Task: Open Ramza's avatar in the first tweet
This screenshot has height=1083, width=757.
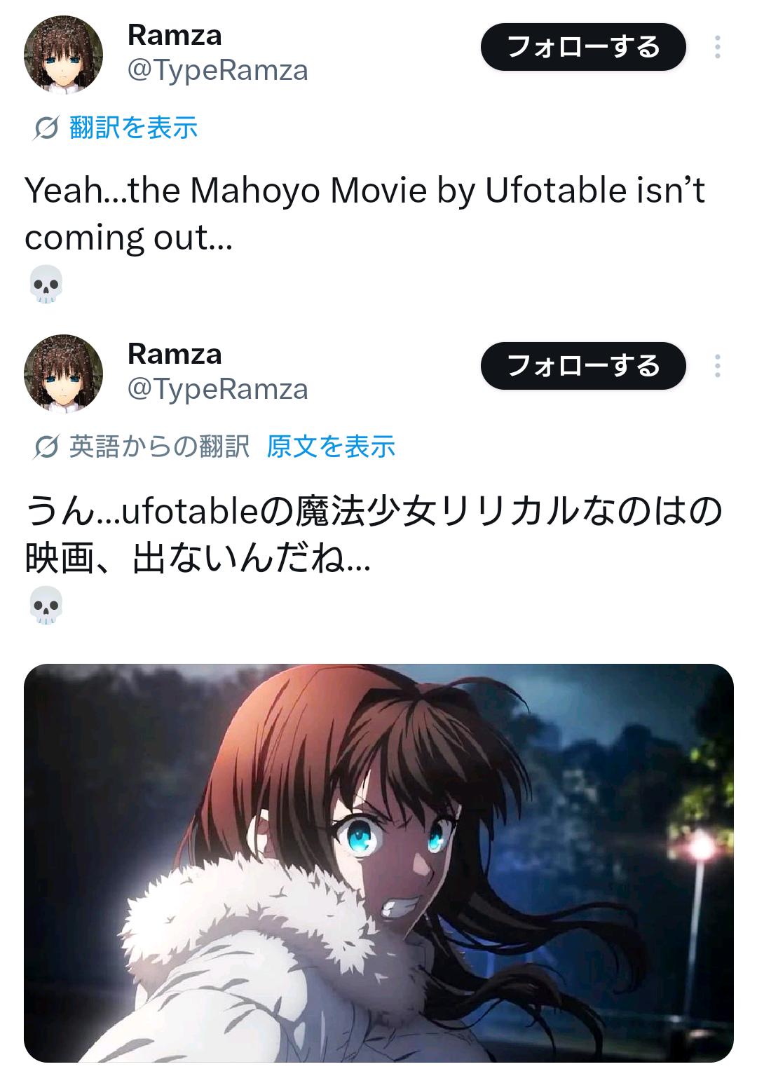Action: [x=64, y=54]
